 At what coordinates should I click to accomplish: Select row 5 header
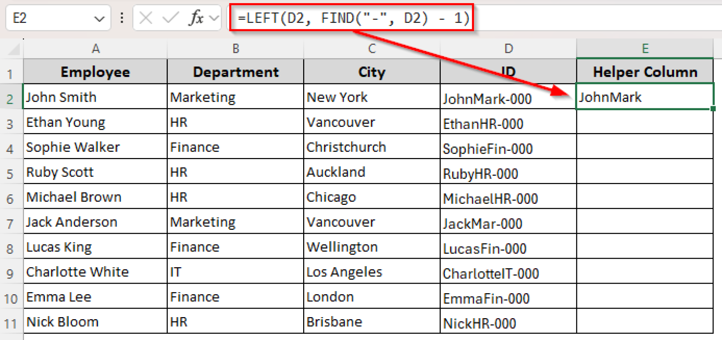[x=11, y=172]
